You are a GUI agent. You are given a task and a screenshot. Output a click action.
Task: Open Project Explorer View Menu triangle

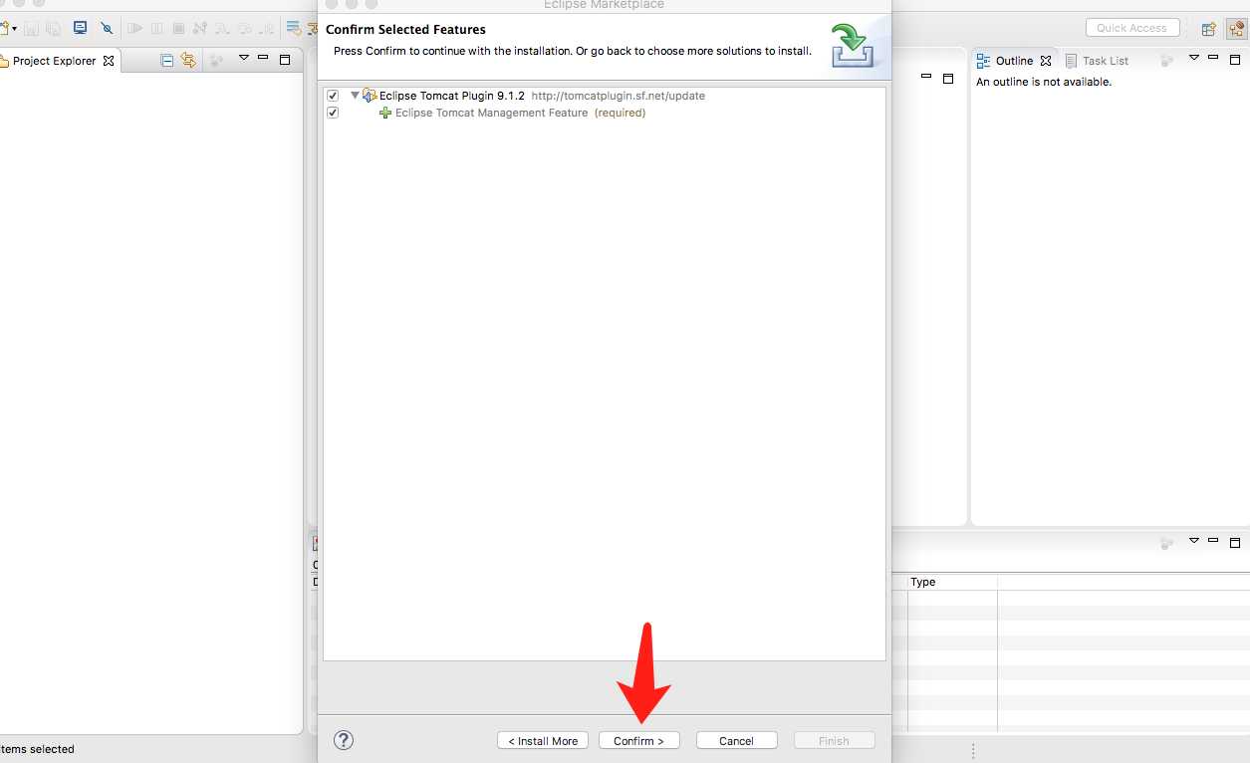(243, 58)
